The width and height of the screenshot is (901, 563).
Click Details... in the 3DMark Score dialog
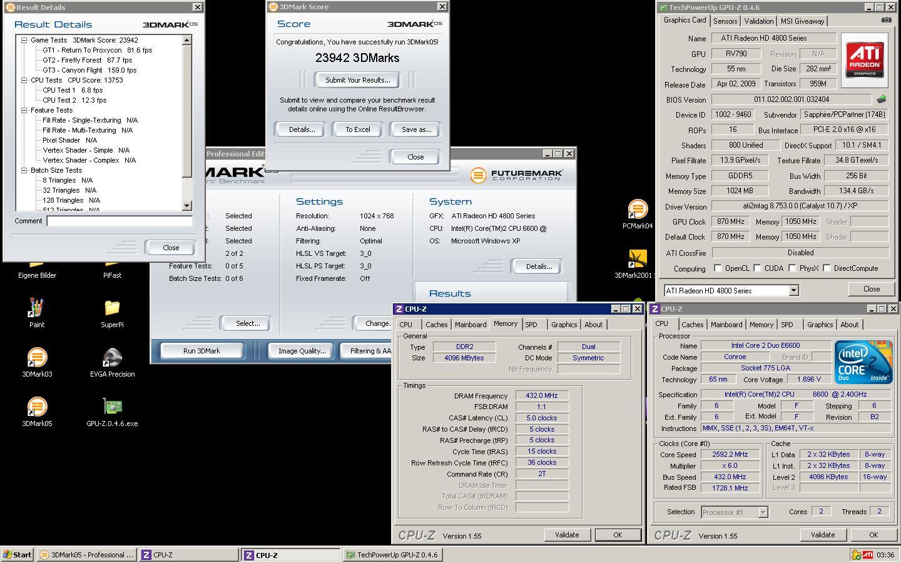tap(302, 129)
